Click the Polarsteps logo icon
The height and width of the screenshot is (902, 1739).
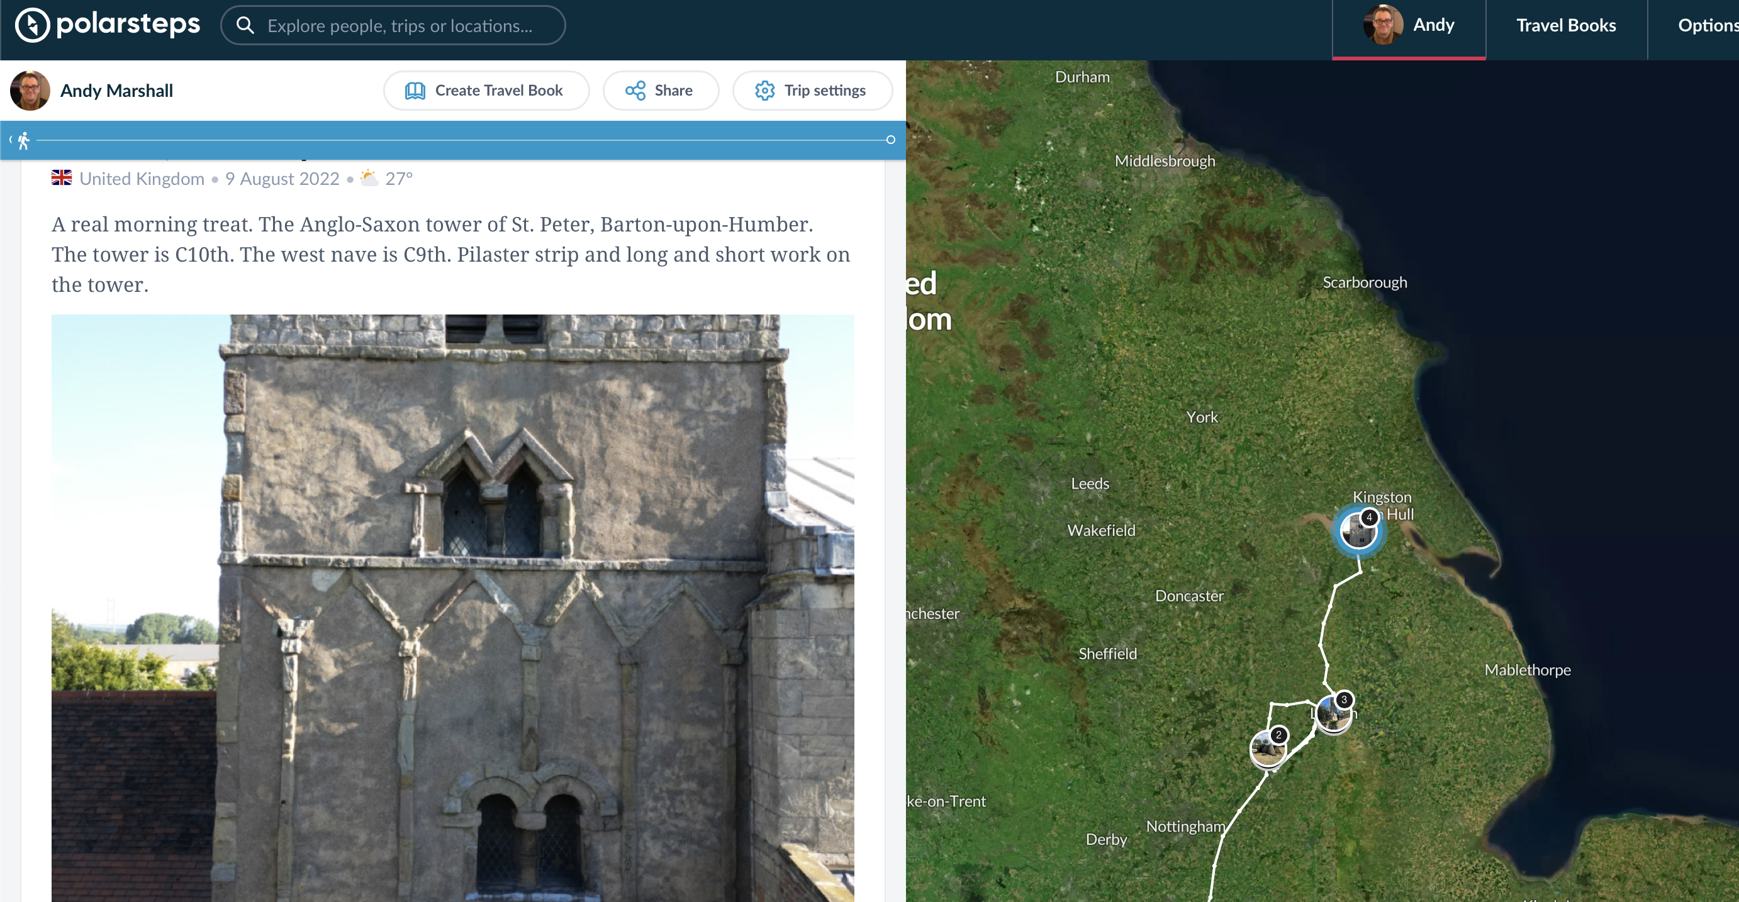click(31, 26)
